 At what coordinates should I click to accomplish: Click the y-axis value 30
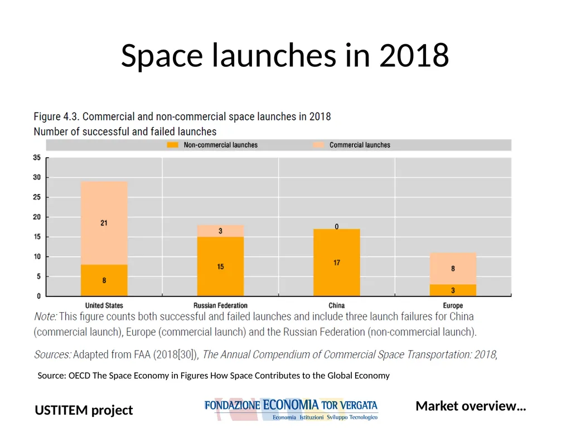click(x=37, y=177)
